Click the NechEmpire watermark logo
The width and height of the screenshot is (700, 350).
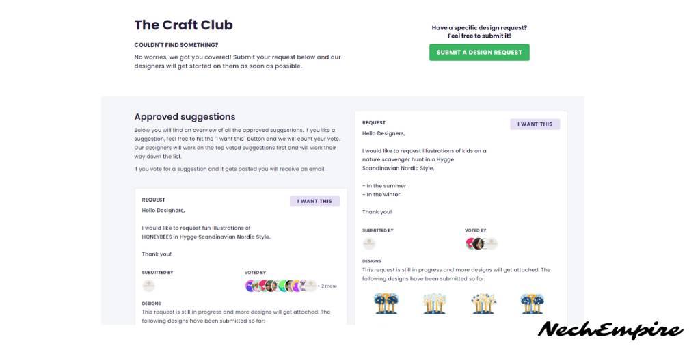(610, 330)
